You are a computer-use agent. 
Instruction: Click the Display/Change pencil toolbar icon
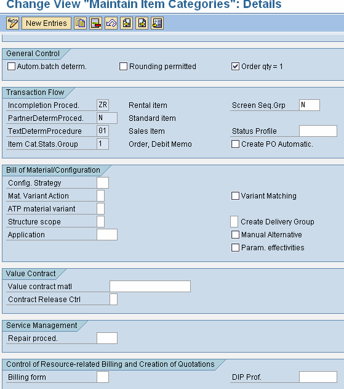[x=13, y=23]
